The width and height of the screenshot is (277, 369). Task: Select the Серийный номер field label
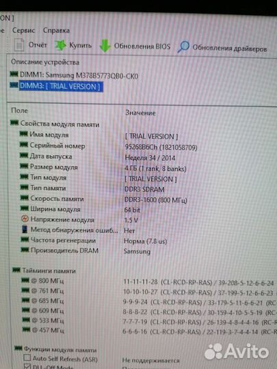[57, 146]
